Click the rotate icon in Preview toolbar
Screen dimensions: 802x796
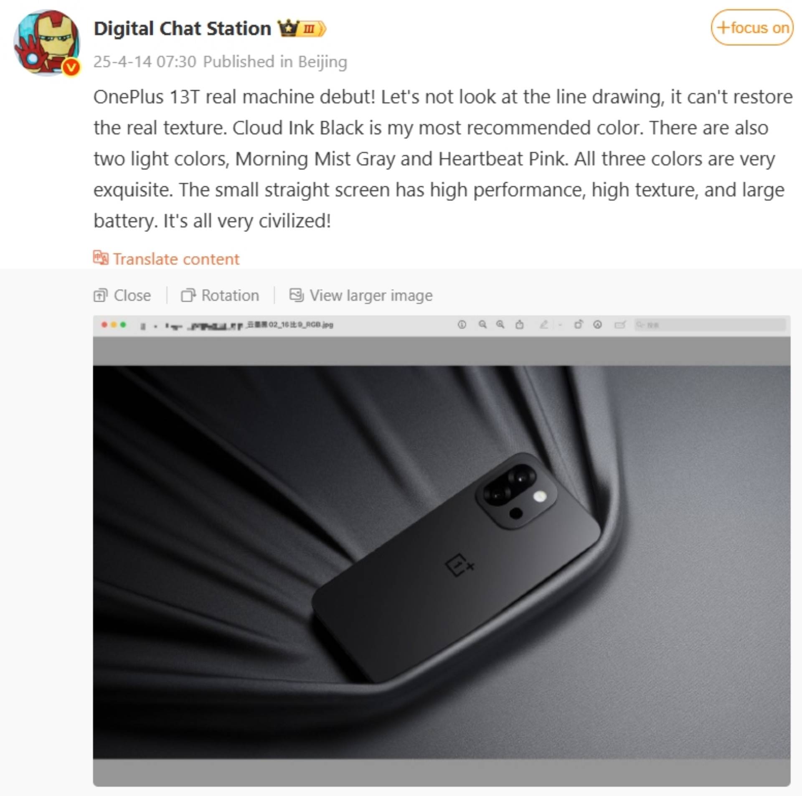[x=579, y=325]
